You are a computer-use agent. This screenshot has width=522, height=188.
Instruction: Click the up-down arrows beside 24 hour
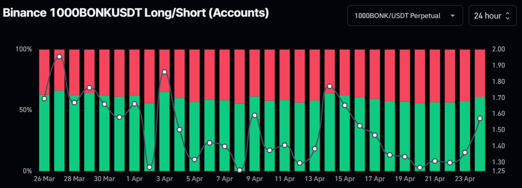508,16
